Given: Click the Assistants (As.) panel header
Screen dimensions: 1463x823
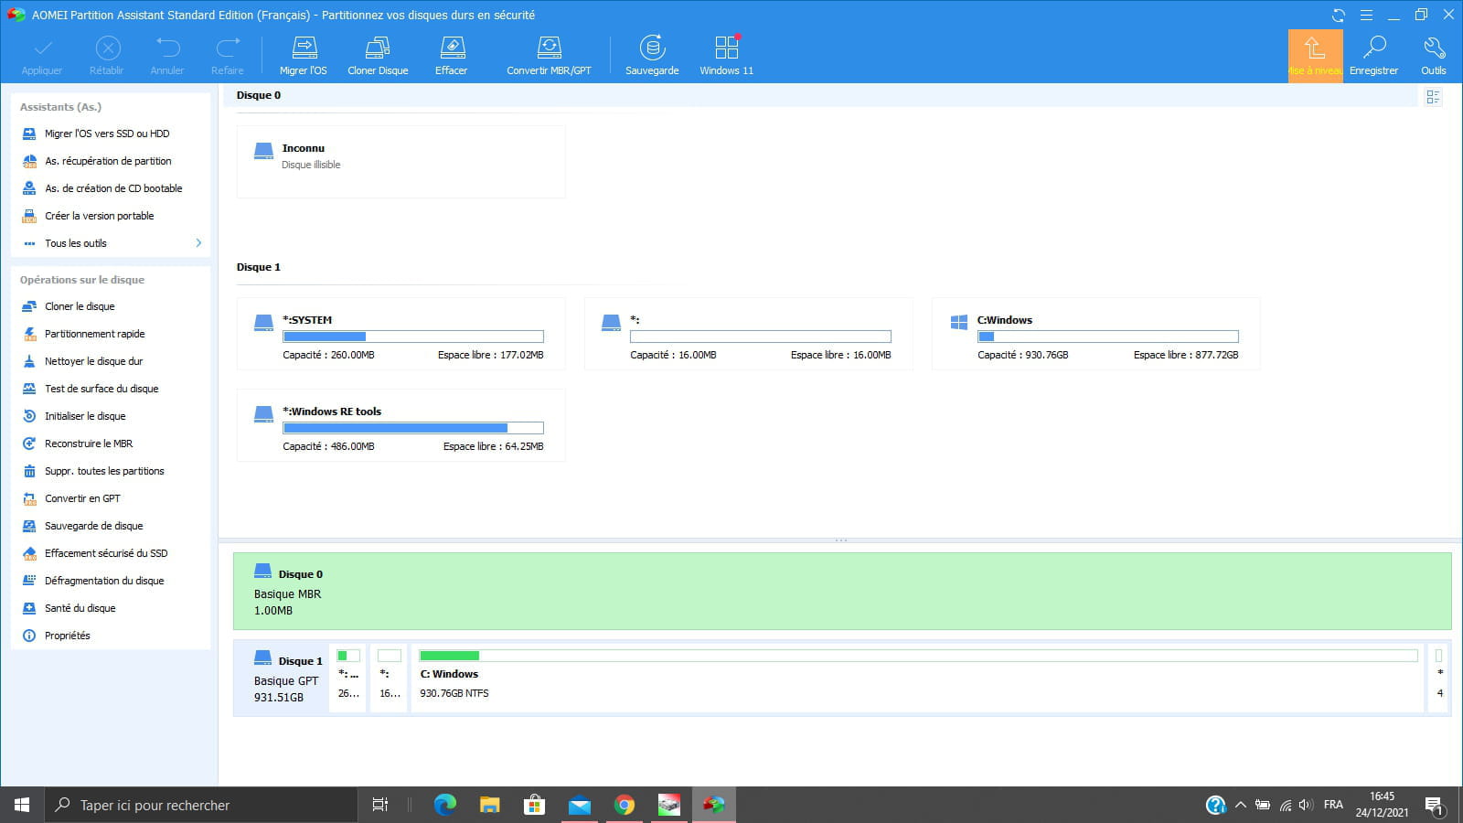Looking at the screenshot, I should [x=60, y=107].
